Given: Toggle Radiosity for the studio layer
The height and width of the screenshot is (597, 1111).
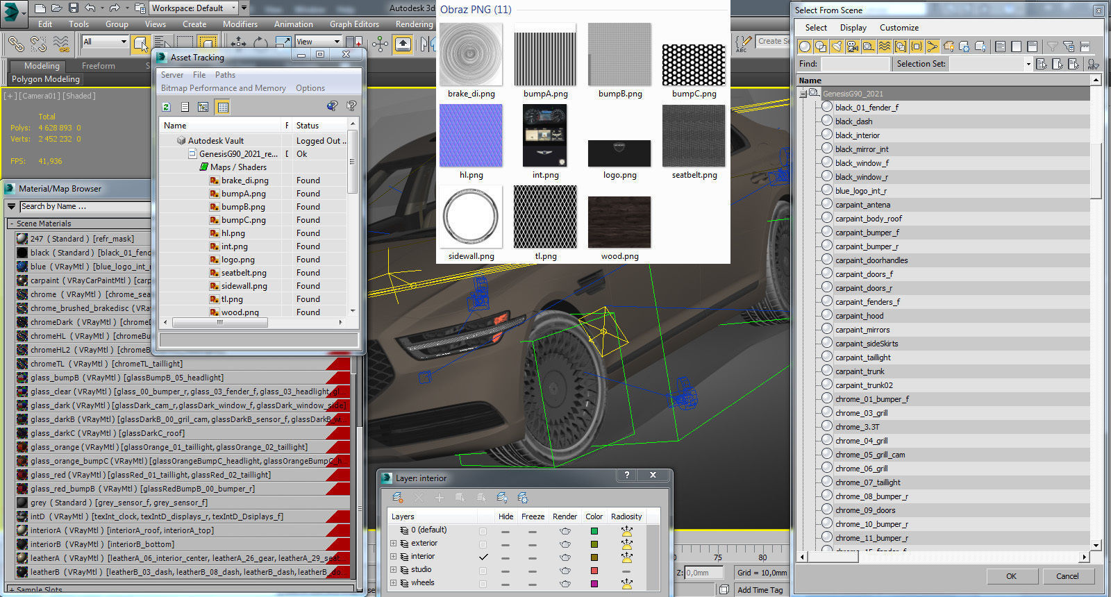Looking at the screenshot, I should [626, 571].
